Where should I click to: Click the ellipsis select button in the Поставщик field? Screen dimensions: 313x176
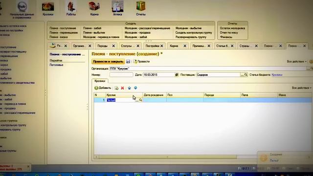pos(242,75)
